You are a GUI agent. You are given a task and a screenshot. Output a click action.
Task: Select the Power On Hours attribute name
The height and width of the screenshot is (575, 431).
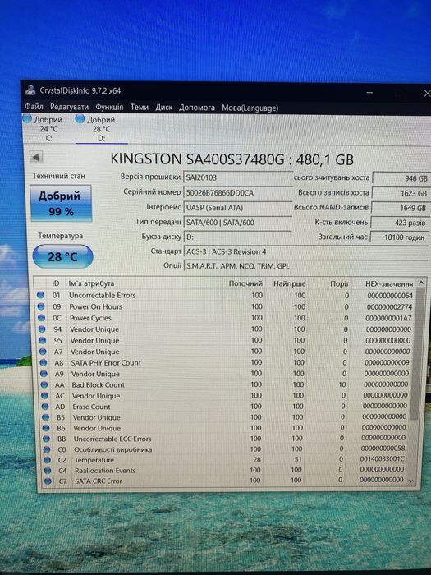pyautogui.click(x=96, y=306)
